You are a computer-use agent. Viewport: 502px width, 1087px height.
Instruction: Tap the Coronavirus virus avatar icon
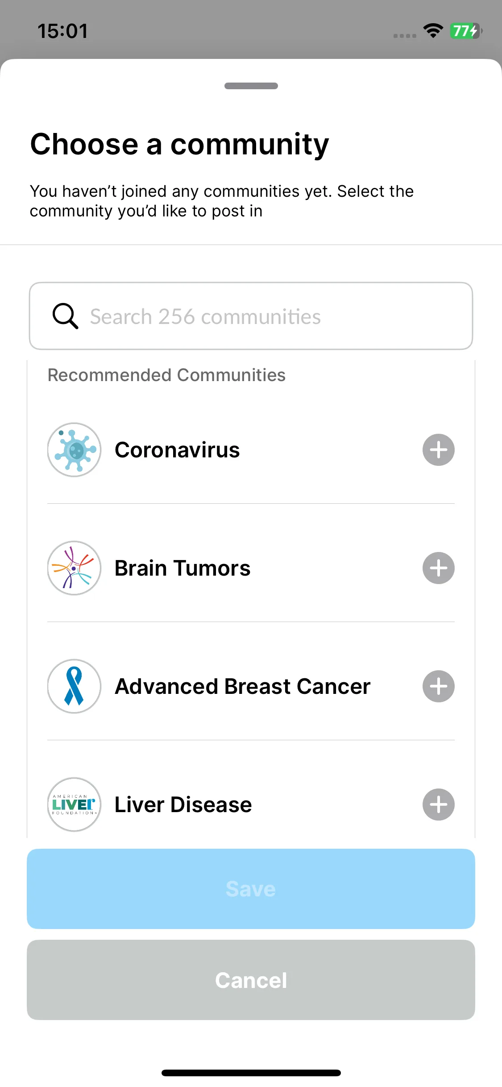(74, 450)
